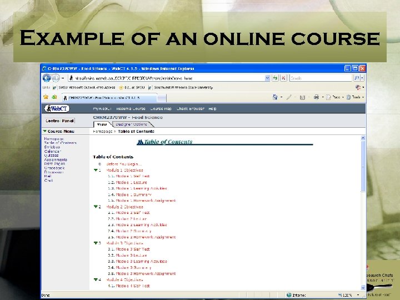Select the View tab
The width and height of the screenshot is (400, 300).
102,124
